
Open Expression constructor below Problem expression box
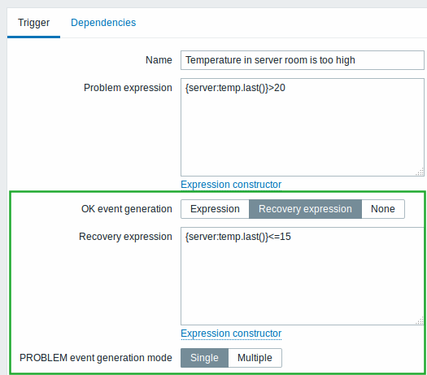[x=231, y=185]
